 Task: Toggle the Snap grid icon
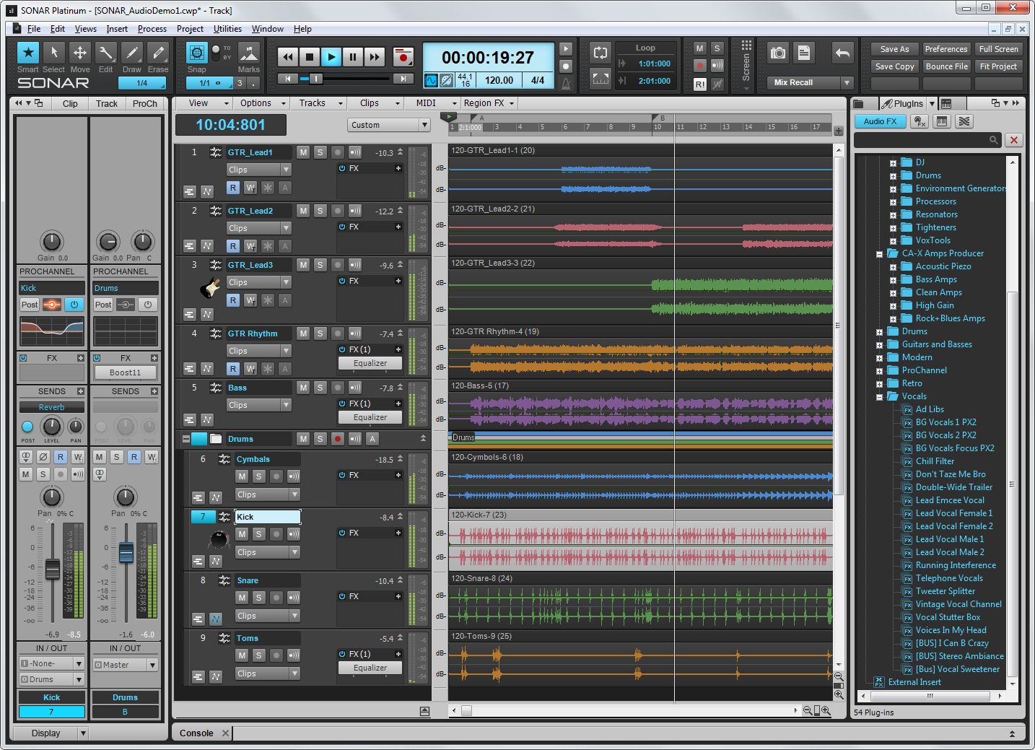coord(196,53)
